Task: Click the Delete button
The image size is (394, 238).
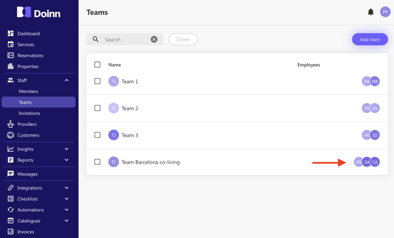Action: coord(183,39)
